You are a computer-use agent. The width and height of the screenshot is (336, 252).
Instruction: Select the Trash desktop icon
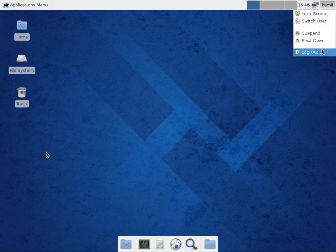pos(22,92)
